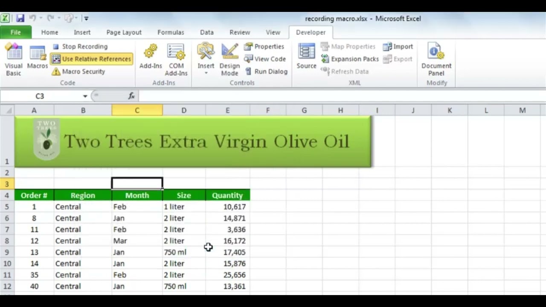This screenshot has height=307, width=546.
Task: Open COM Add-Ins
Action: click(176, 59)
